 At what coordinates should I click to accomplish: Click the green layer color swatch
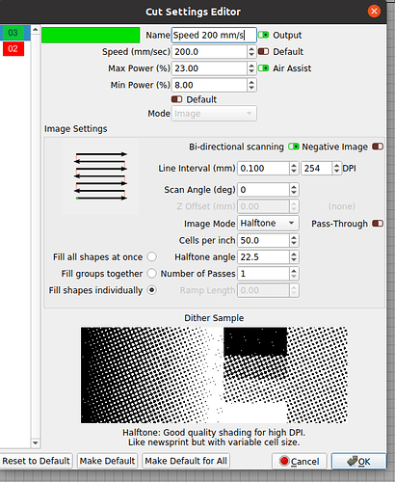[91, 35]
